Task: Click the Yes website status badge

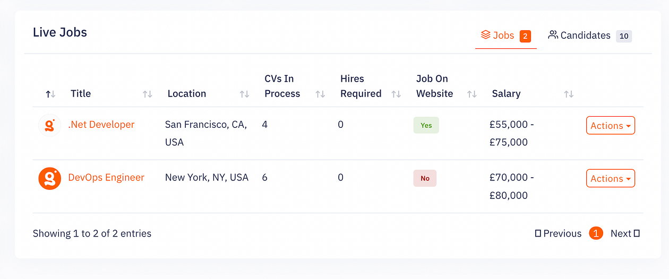Action: [426, 126]
